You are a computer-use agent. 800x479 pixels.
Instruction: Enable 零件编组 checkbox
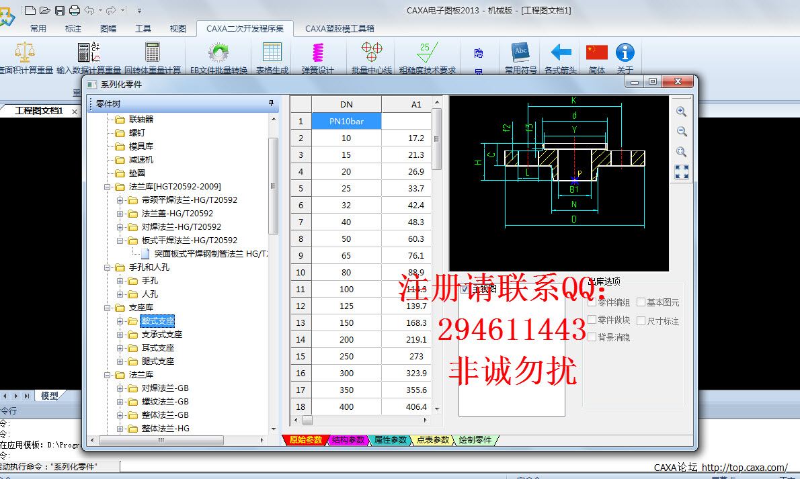coord(592,302)
